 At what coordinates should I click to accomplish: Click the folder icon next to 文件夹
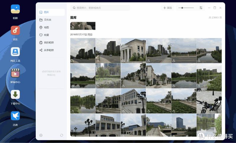point(41,20)
